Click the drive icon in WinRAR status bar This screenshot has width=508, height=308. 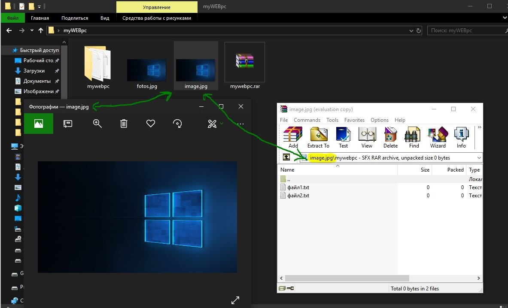point(282,288)
